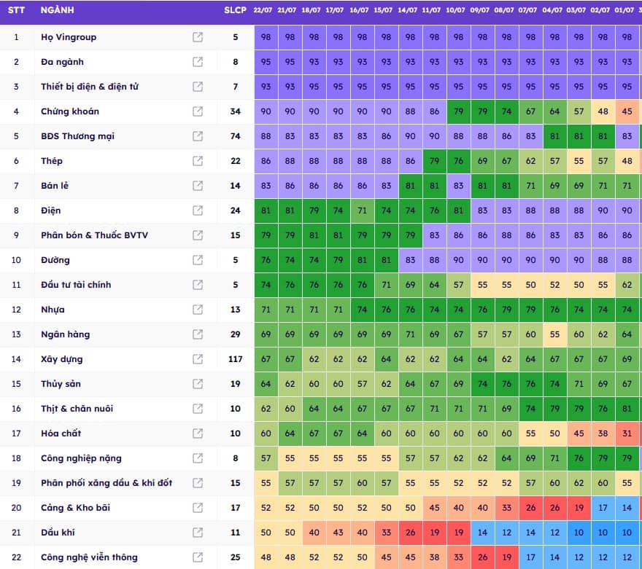This screenshot has height=569, width=642.
Task: Open the BĐS Thương mại sector
Action: [78, 136]
